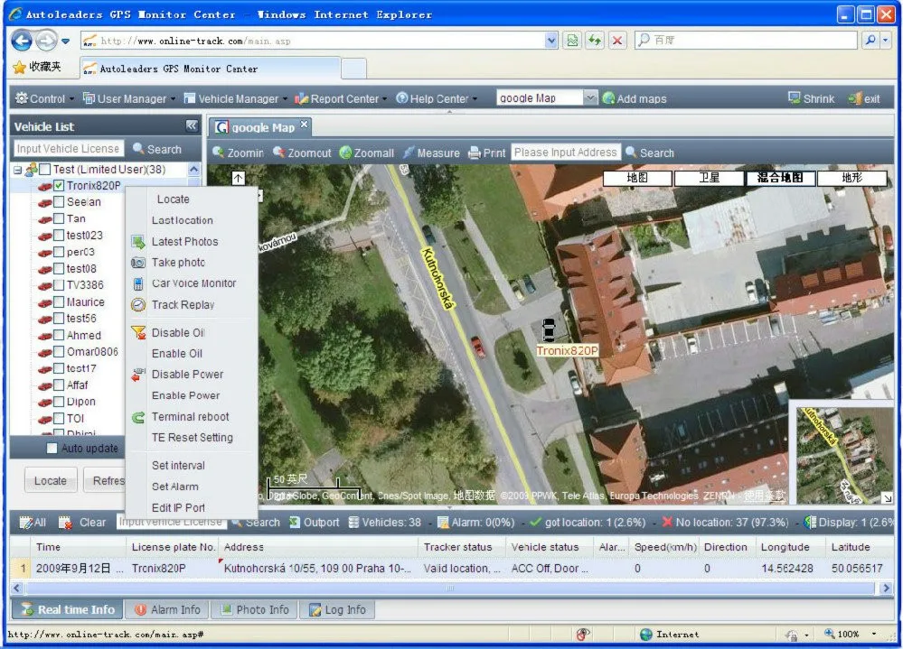Click the All icon in status toolbar
903x649 pixels.
(x=33, y=523)
